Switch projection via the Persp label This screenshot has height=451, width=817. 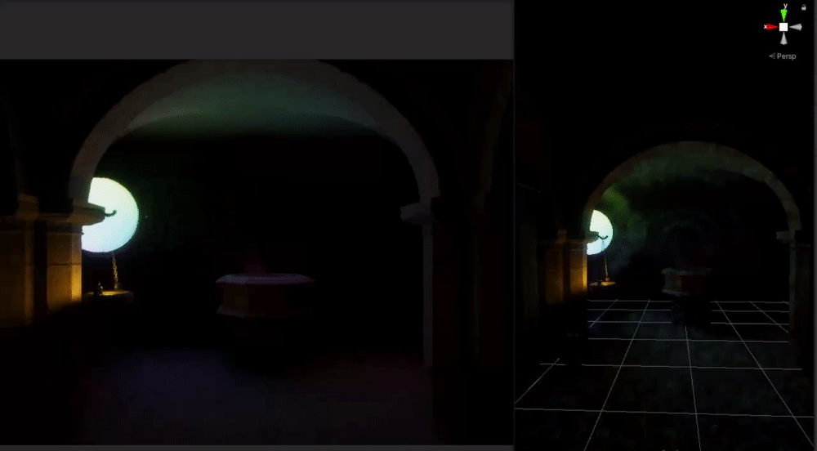783,56
